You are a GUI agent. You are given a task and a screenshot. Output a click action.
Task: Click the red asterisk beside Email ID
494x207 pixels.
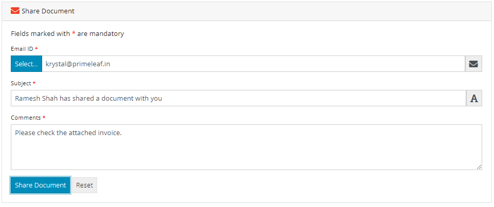36,49
